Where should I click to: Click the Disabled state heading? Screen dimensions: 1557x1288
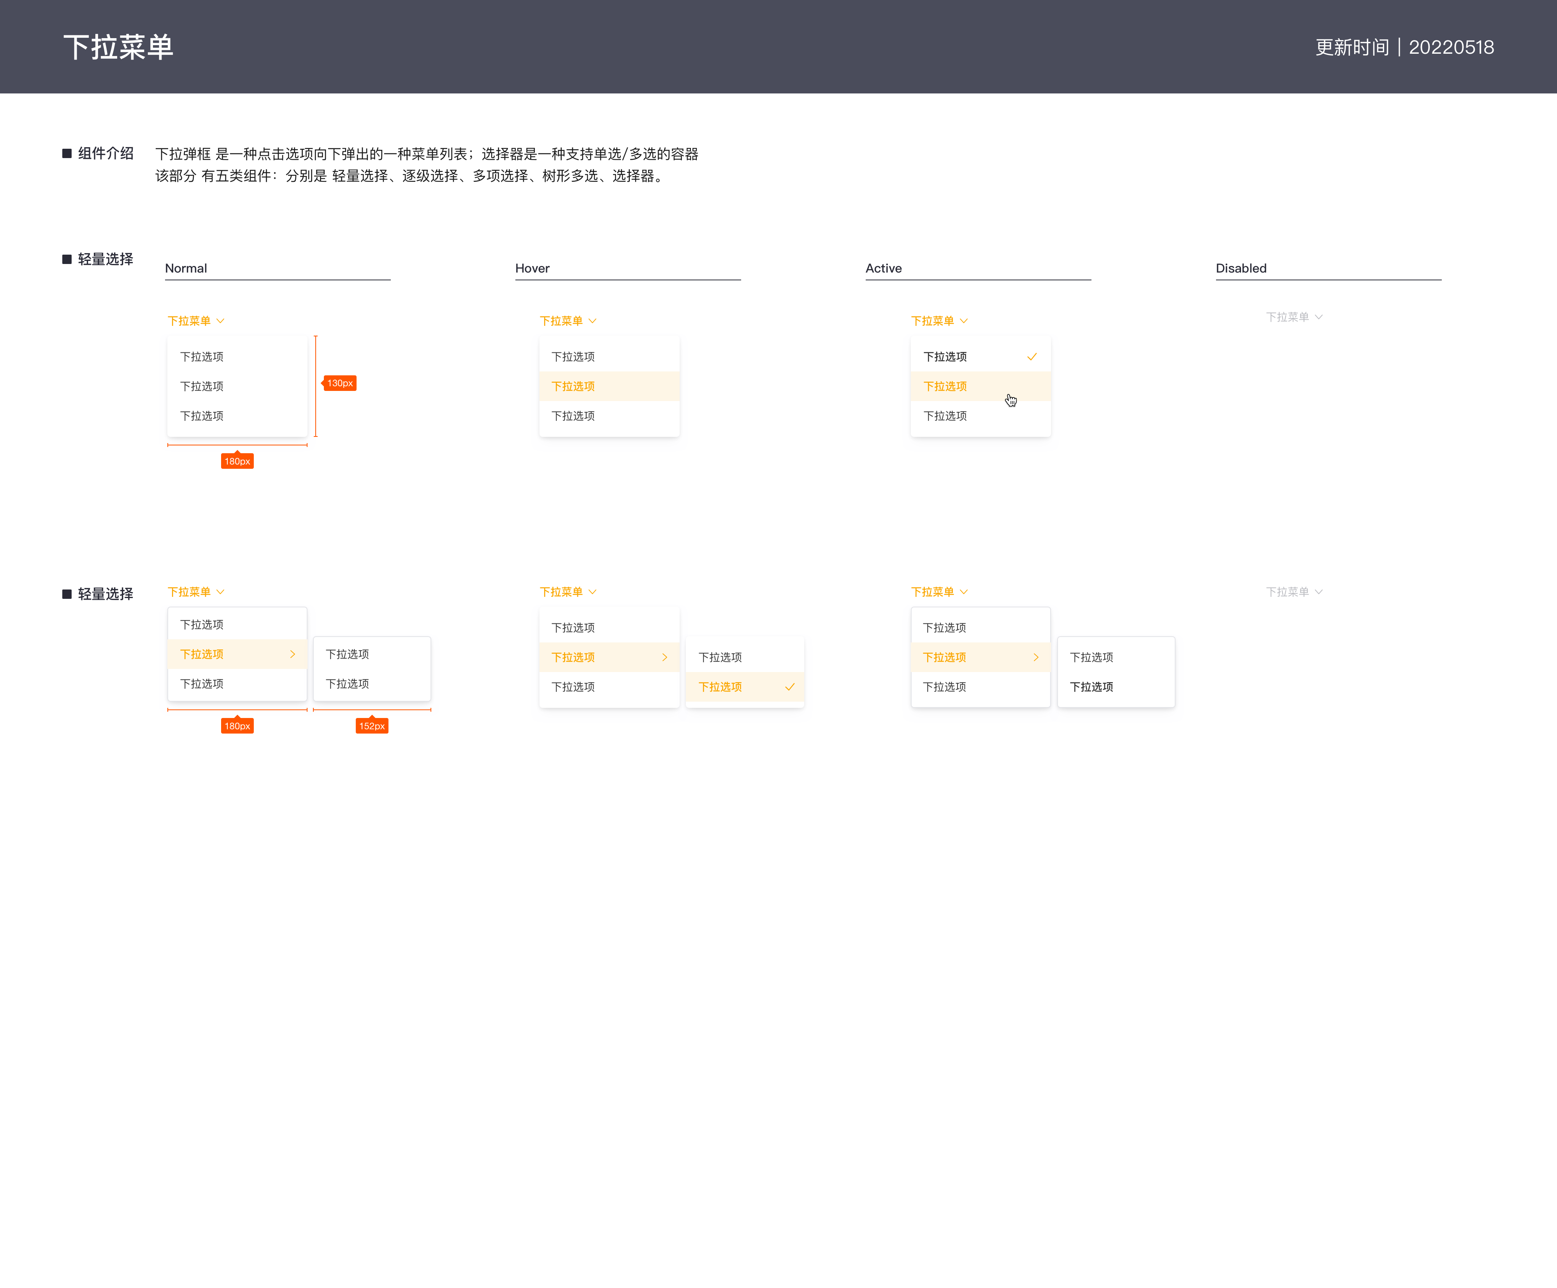tap(1241, 268)
